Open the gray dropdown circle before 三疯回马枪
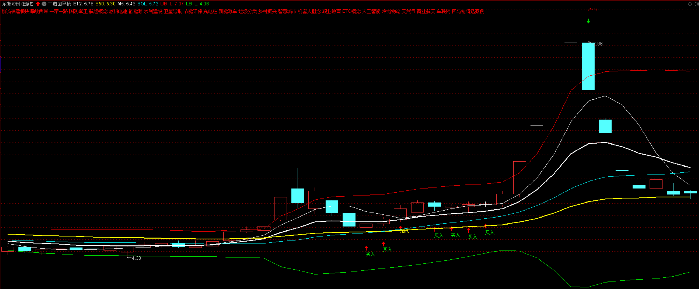This screenshot has width=699, height=289. pyautogui.click(x=44, y=4)
